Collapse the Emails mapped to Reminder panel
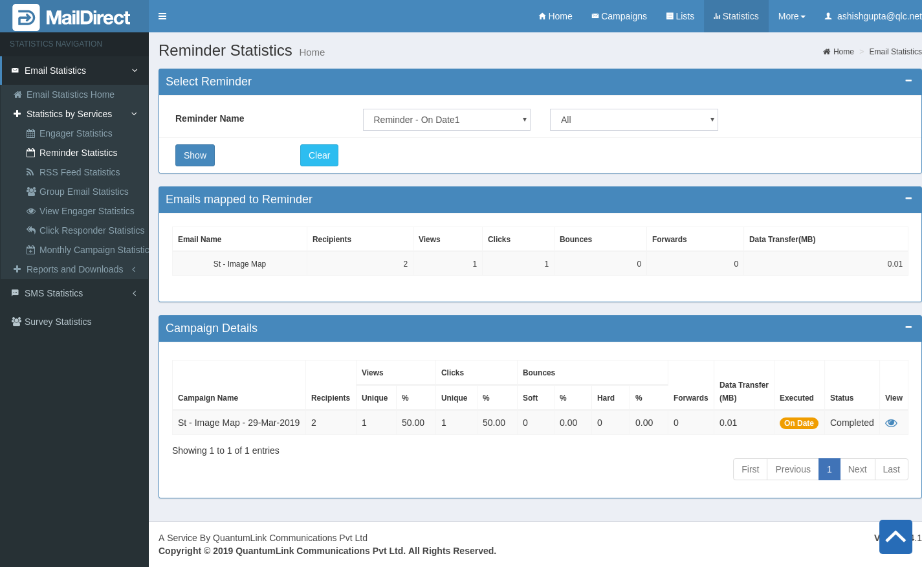922x567 pixels. 908,199
